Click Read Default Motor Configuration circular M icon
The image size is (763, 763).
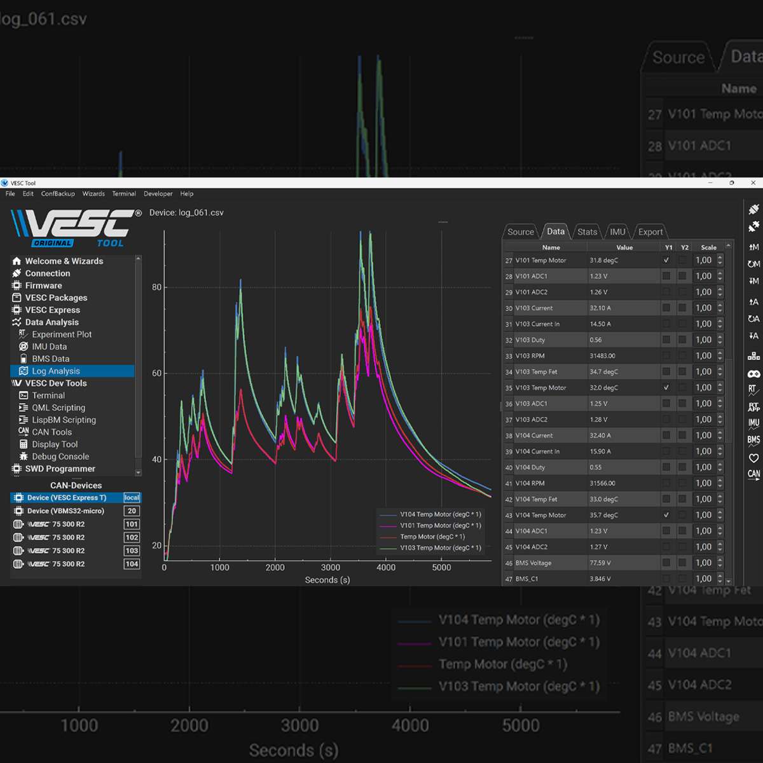(753, 264)
